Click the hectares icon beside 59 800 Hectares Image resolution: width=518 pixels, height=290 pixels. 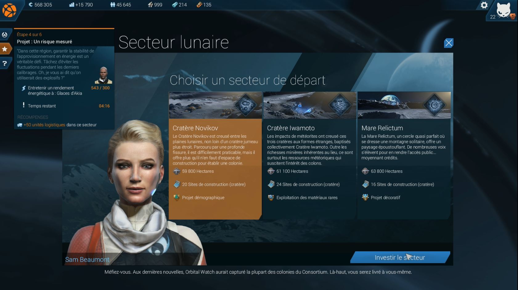coord(177,171)
